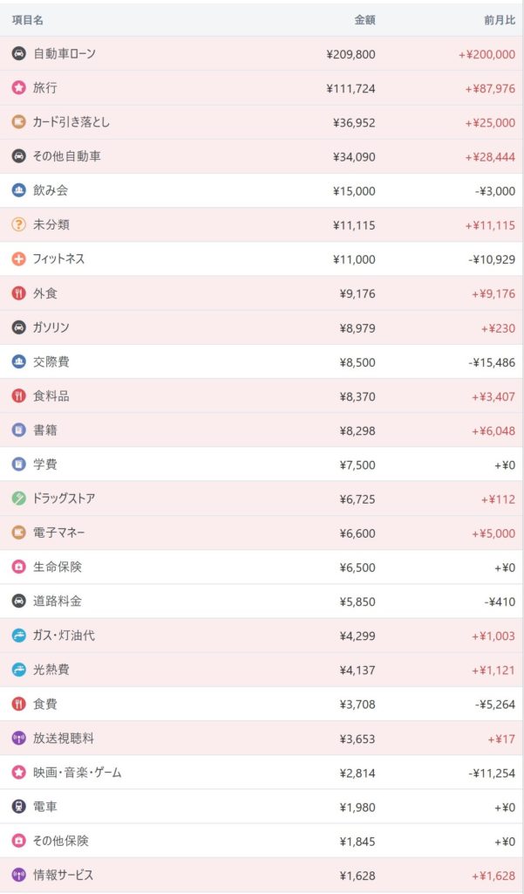Click the faucet icon beside 光熱費

click(x=19, y=670)
